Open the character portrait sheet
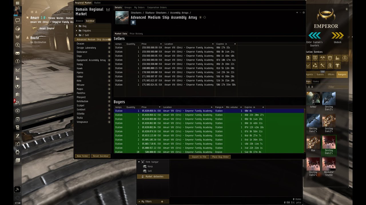 click(17, 11)
